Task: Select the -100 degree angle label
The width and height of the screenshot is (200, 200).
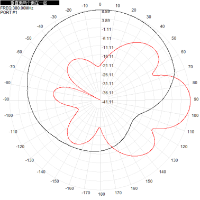Action: [8, 115]
